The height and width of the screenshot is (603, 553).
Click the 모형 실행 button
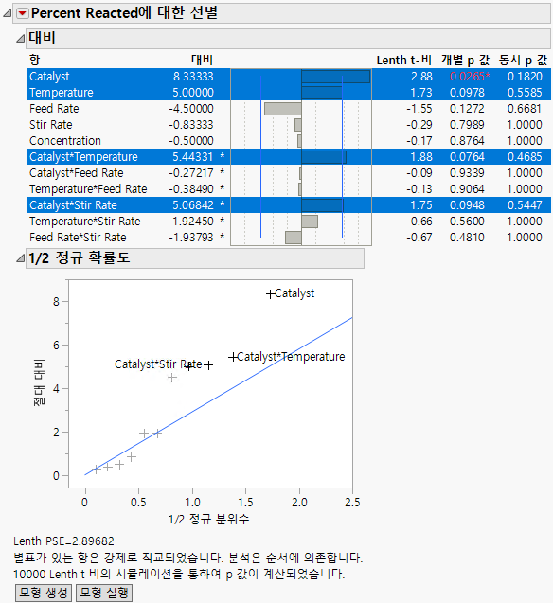[104, 593]
